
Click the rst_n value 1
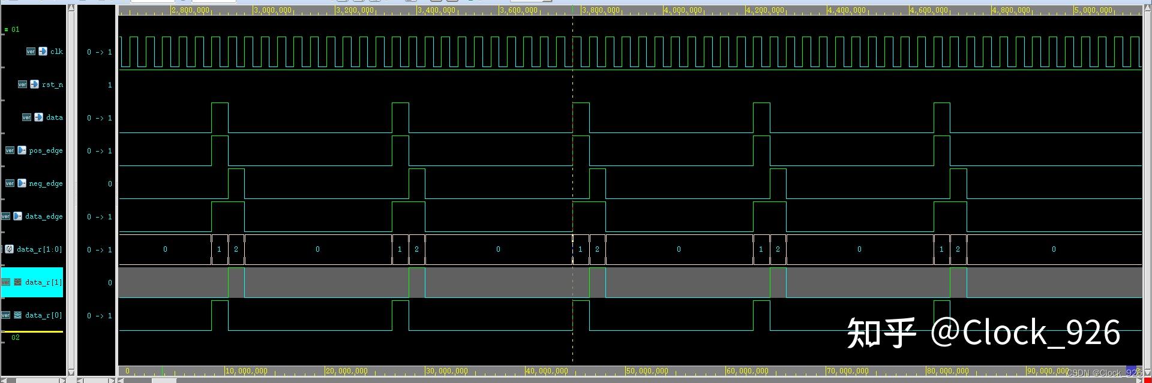pos(110,85)
